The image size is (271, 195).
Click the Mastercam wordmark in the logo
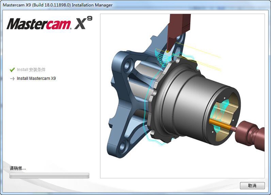coord(39,25)
